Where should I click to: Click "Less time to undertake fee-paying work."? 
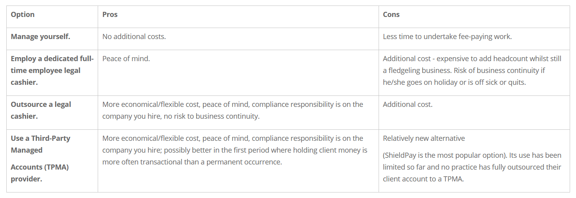click(x=447, y=37)
